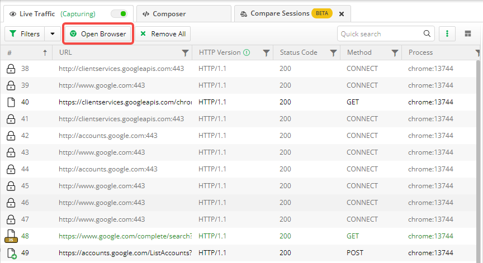Close the Compare Sessions tab
Viewport: 483px width, 263px height.
pos(342,13)
